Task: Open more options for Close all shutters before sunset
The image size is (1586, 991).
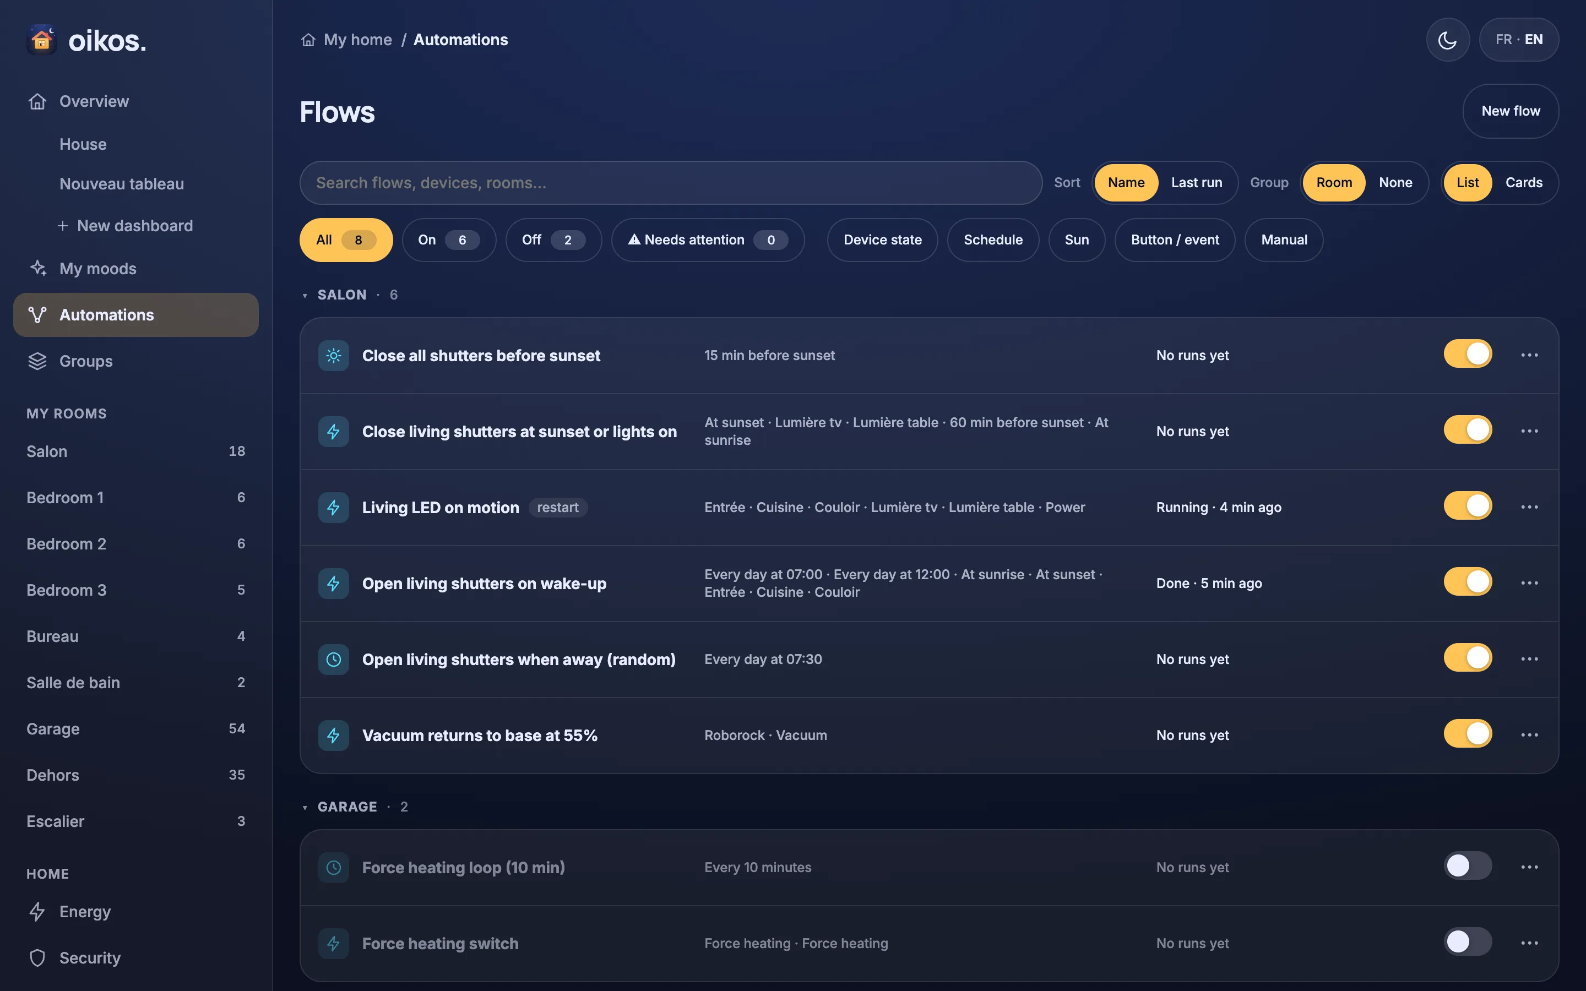Action: [1530, 355]
